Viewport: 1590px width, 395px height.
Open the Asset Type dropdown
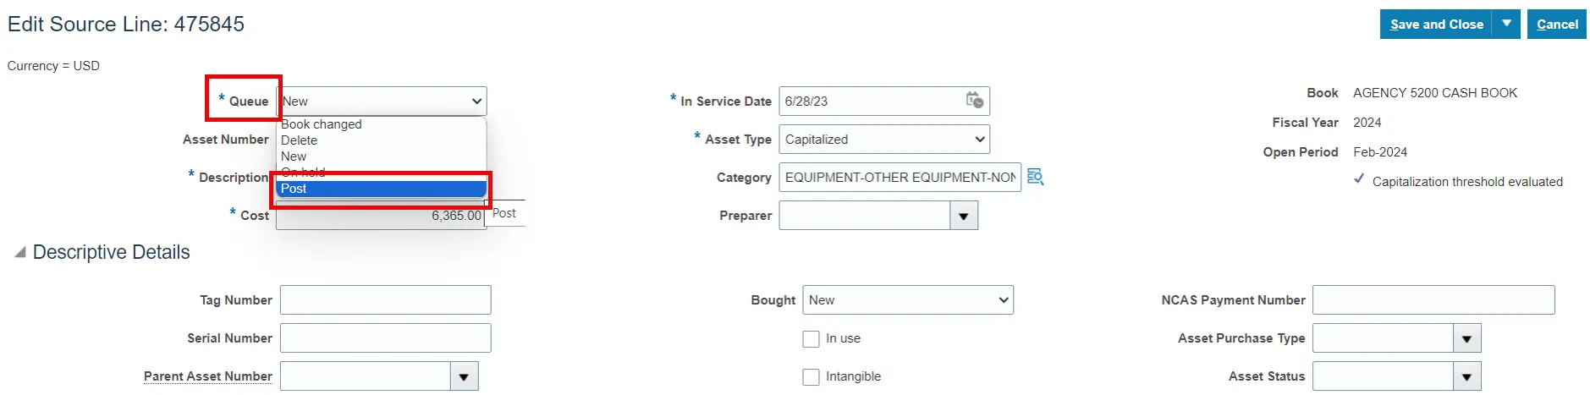click(883, 140)
